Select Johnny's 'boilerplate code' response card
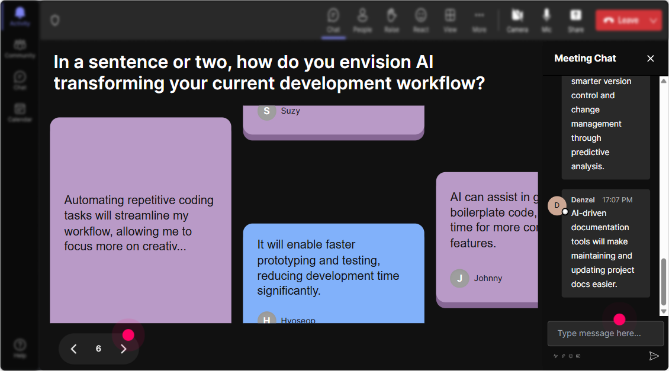 [x=487, y=240]
